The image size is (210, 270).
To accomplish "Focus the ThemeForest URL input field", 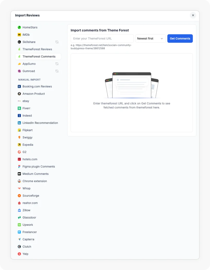I will pyautogui.click(x=102, y=38).
